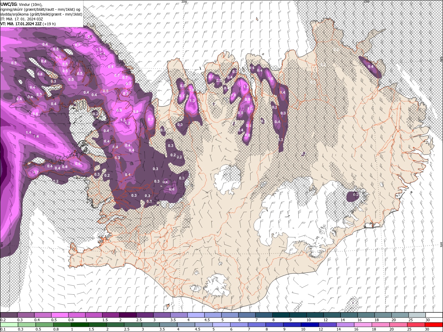Screen dimensions: 443x332
Task: Pick the deep blue lower swatch above label 10
Action: 310,324
